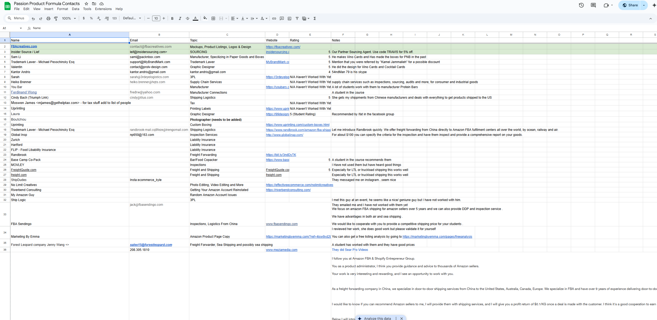Click the Create a filter icon
This screenshot has height=320, width=657.
click(297, 18)
